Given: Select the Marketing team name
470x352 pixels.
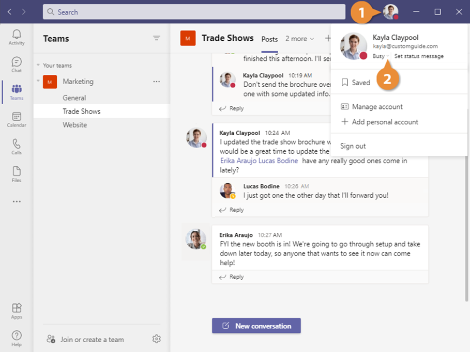Looking at the screenshot, I should point(78,82).
